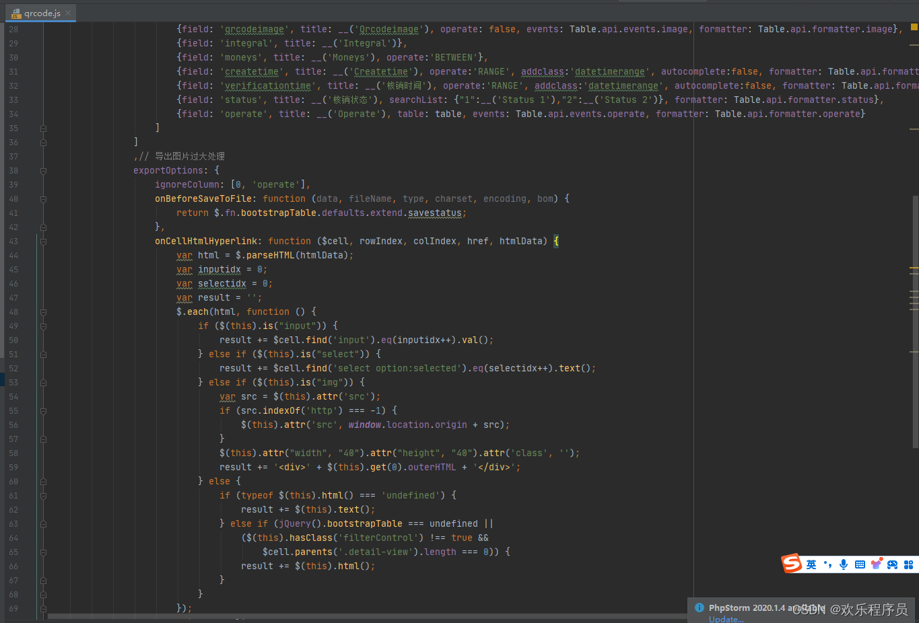Open the Sogou skin shirt icon
The height and width of the screenshot is (623, 919).
(876, 564)
